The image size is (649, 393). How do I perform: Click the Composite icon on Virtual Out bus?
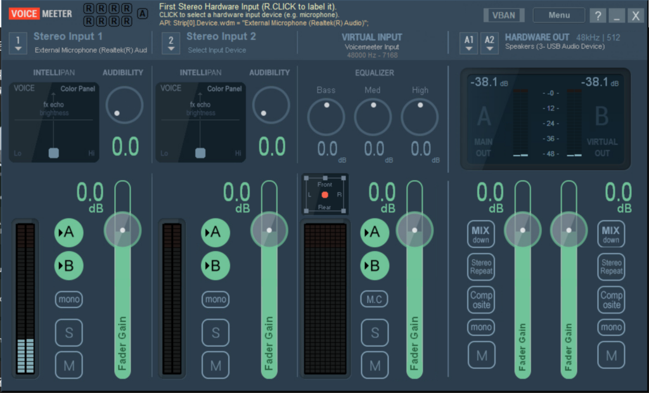click(611, 299)
